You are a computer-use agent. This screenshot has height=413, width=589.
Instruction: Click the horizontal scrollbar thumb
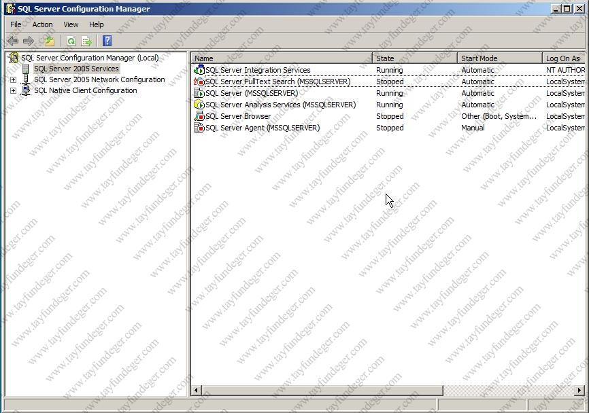tap(322, 390)
